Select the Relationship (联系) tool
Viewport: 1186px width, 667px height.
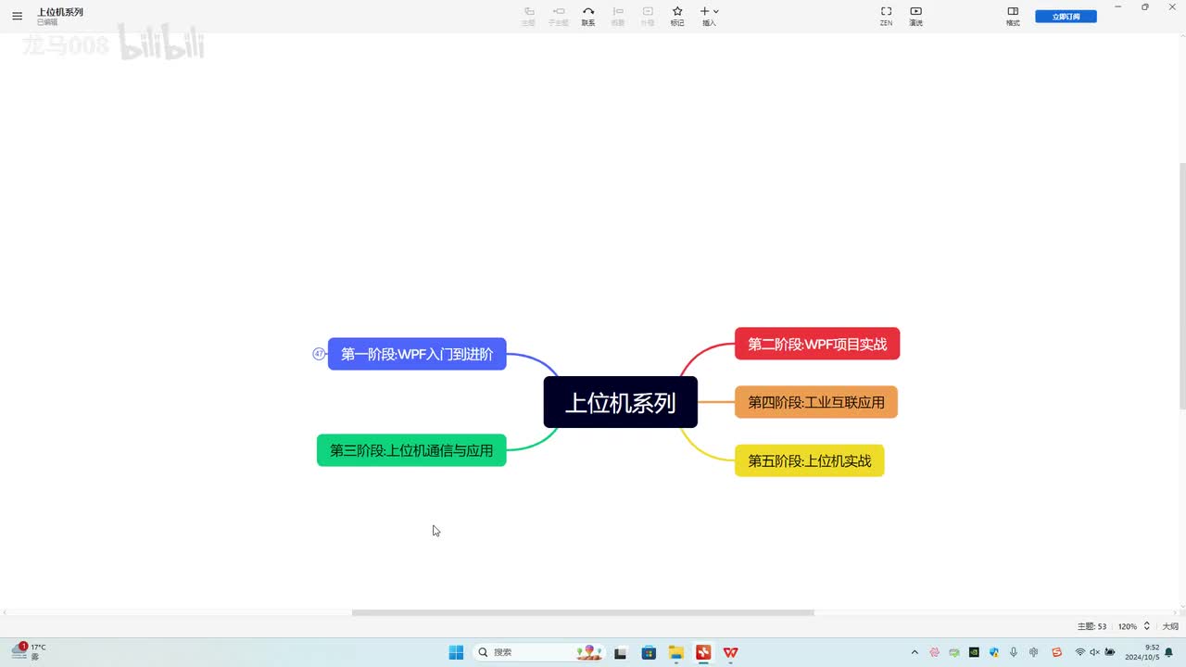pos(588,16)
